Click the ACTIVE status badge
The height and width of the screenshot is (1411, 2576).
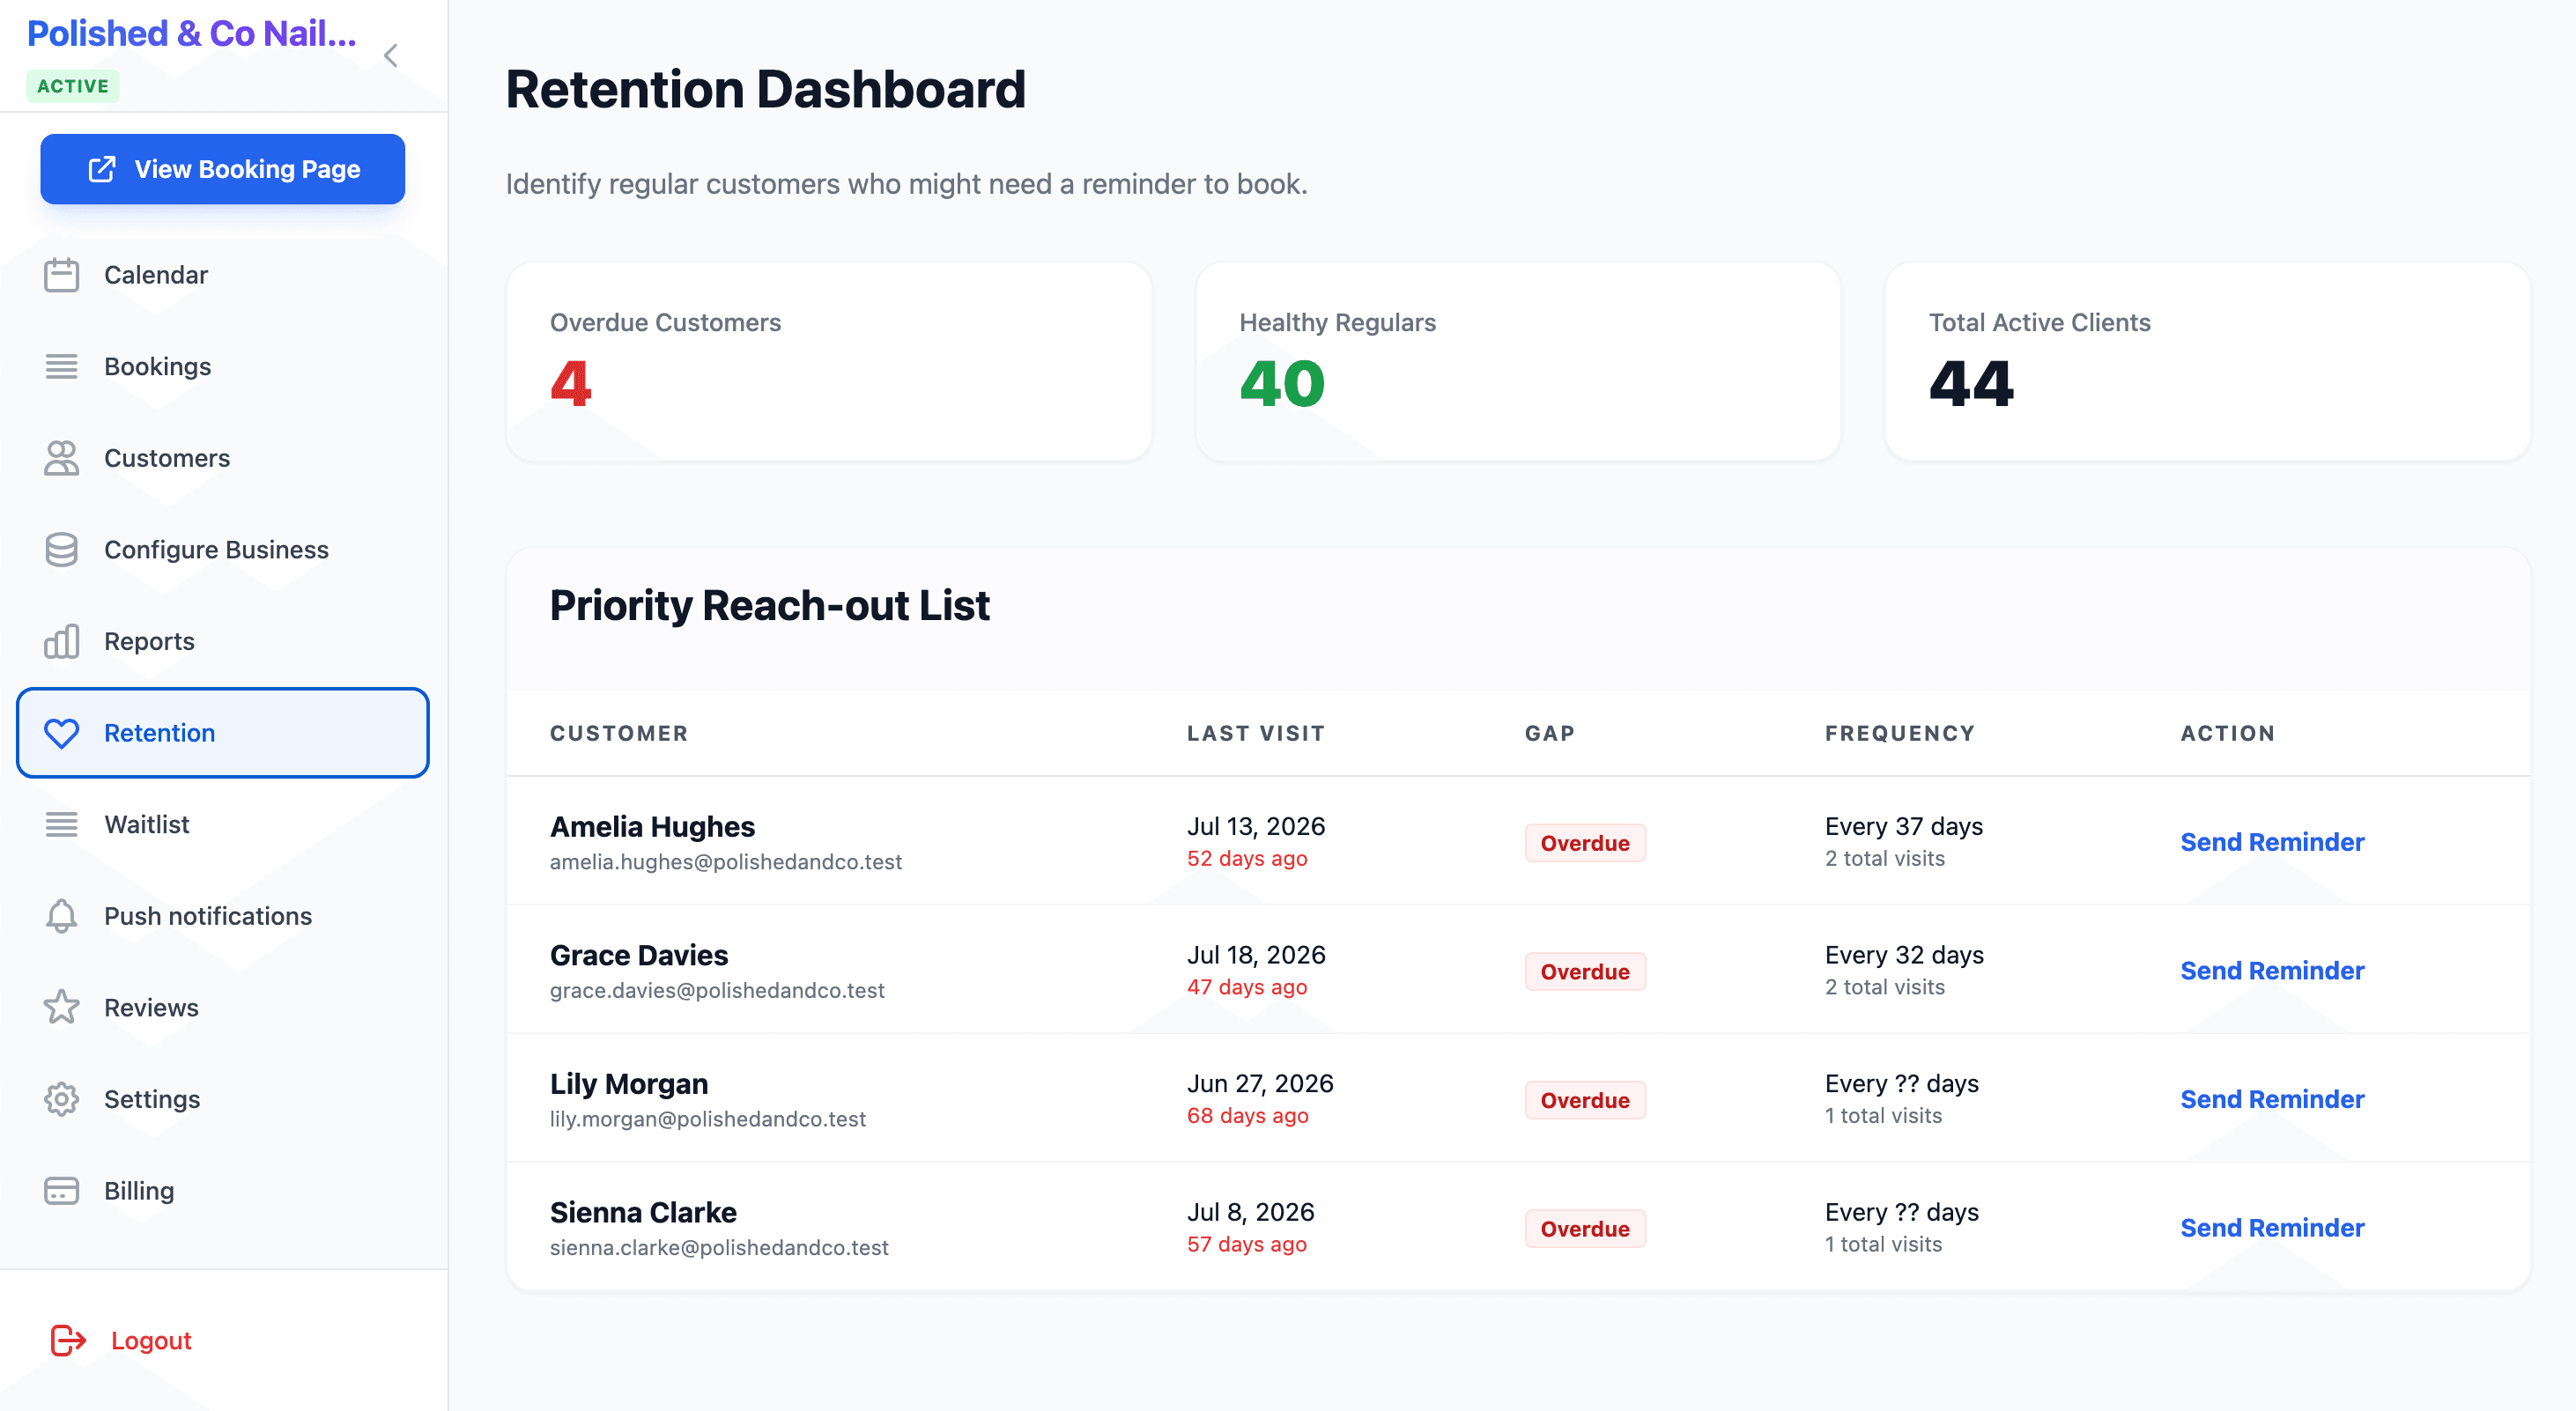[73, 86]
